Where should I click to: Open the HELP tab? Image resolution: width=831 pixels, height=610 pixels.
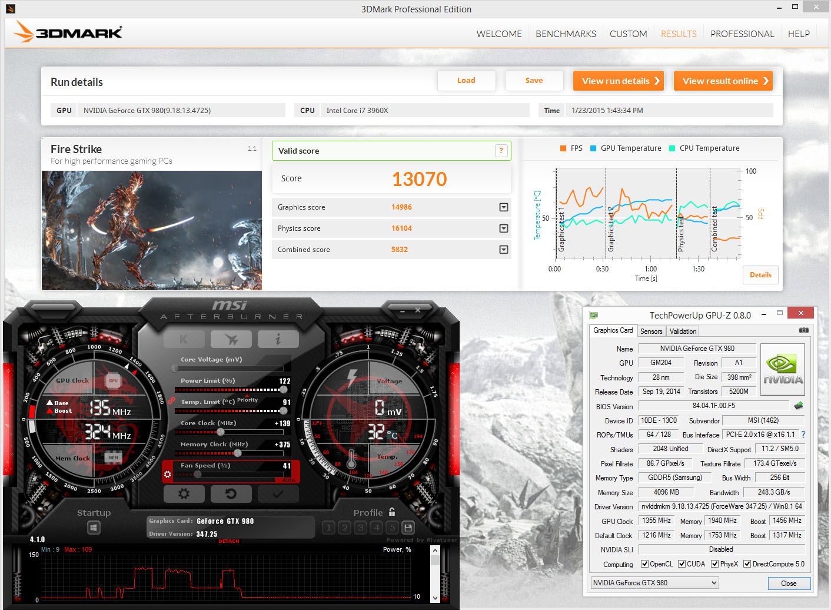799,34
